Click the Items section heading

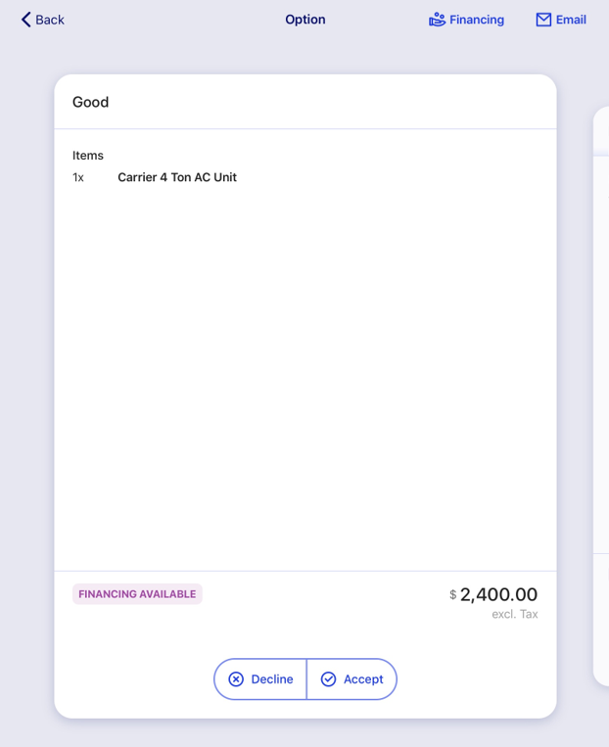click(88, 156)
